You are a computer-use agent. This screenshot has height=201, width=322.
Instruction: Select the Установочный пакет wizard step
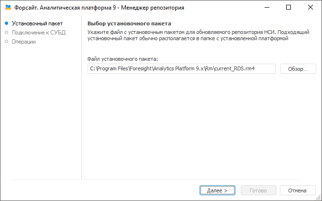tap(37, 23)
